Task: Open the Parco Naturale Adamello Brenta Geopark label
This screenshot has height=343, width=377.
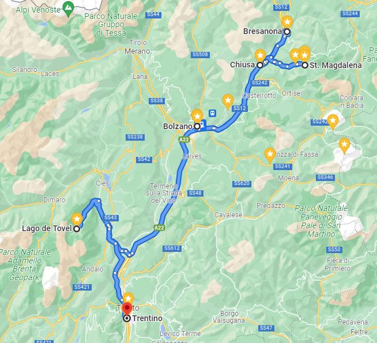Action: [25, 265]
